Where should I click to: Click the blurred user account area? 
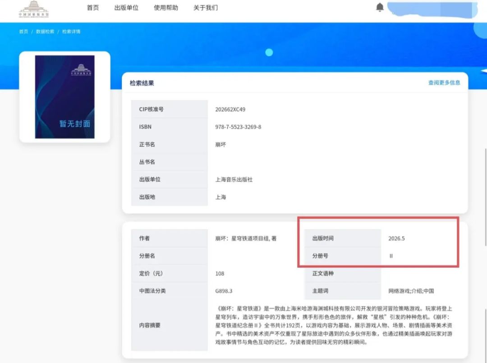(432, 10)
